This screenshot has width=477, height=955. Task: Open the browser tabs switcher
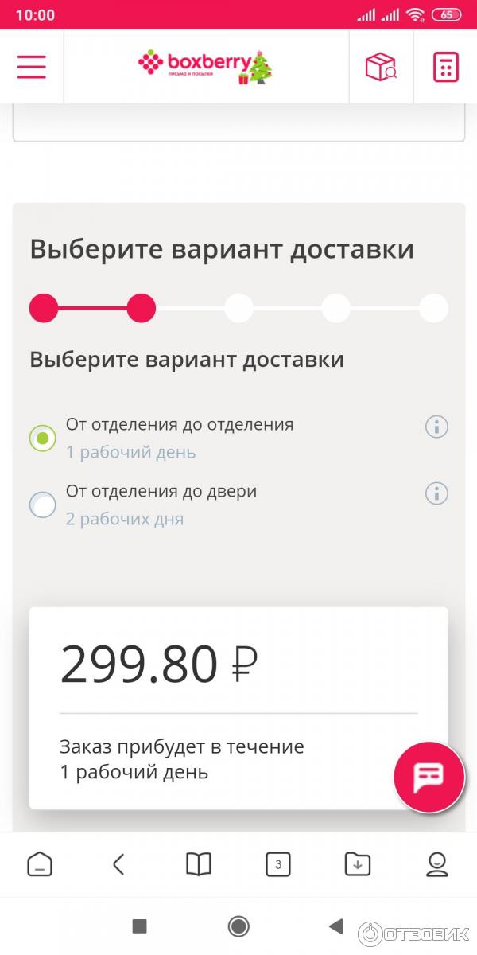pyautogui.click(x=277, y=864)
